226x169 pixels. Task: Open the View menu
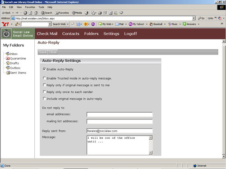19,7
